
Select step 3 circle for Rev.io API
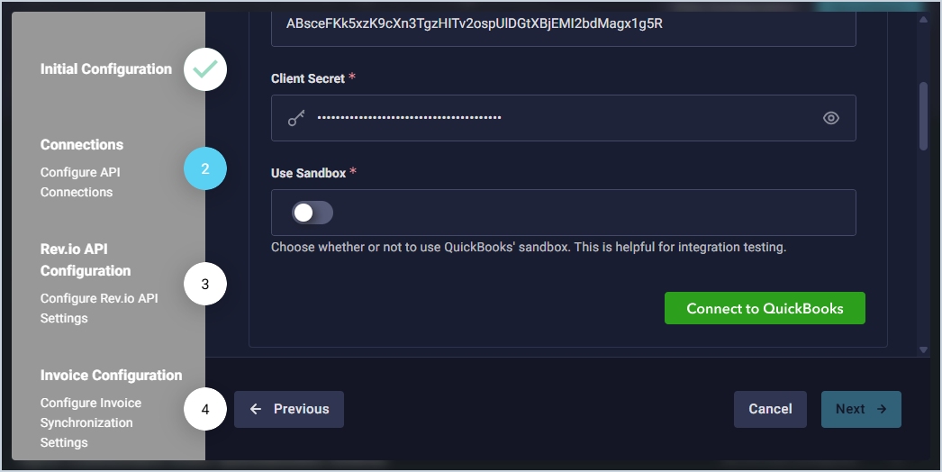(x=205, y=284)
